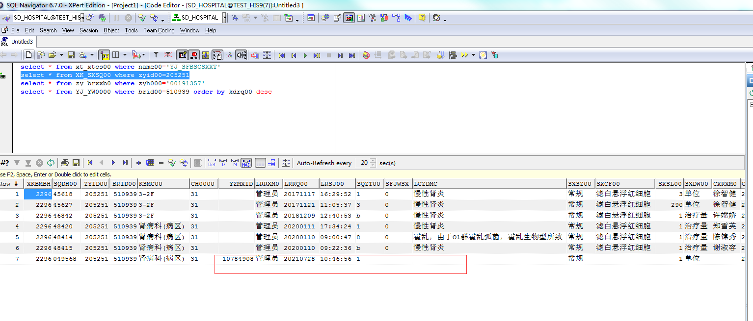Toggle the N&D null display button
This screenshot has width=753, height=321.
click(x=246, y=163)
